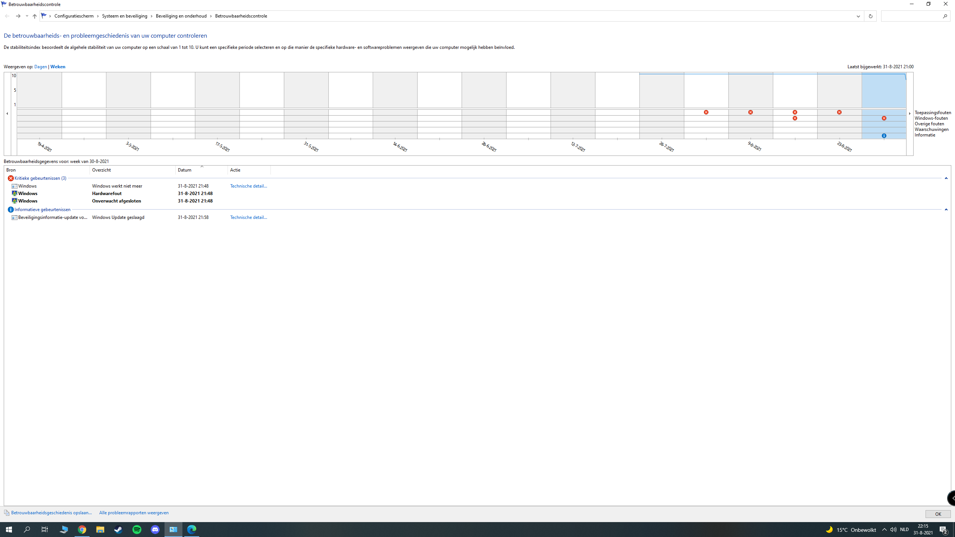Screen dimensions: 955x537
Task: Click the OK button
Action: click(938, 514)
